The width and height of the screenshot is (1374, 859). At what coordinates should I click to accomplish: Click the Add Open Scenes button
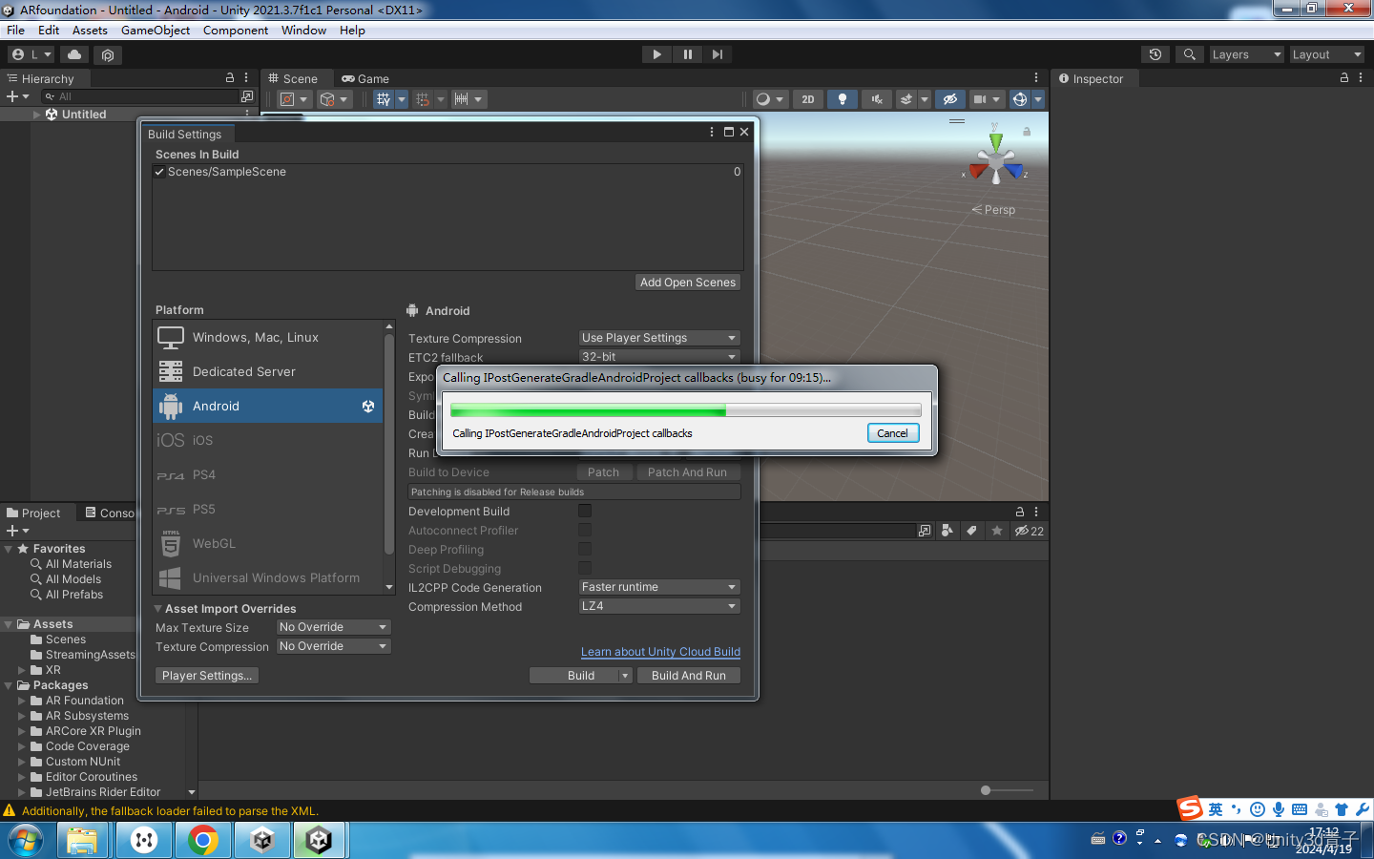point(688,283)
